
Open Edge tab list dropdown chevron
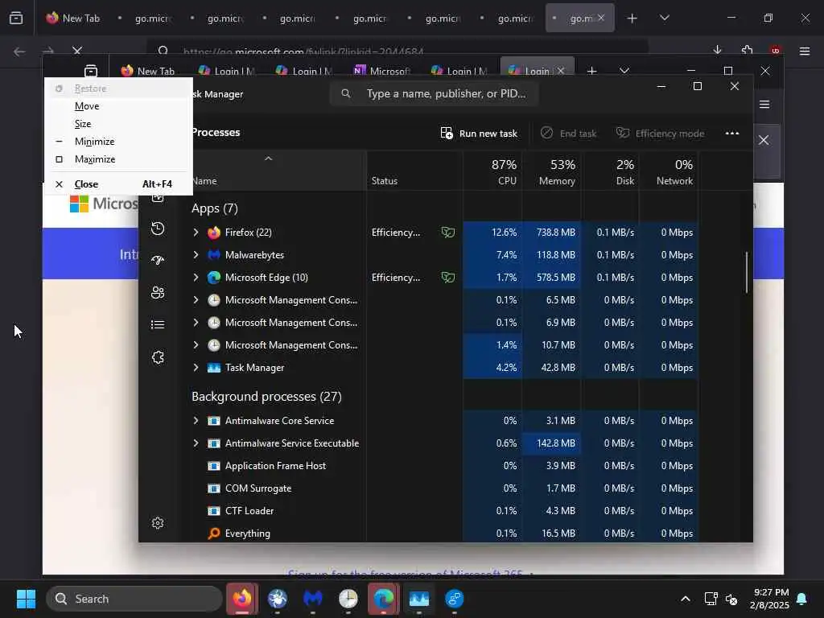pyautogui.click(x=624, y=71)
